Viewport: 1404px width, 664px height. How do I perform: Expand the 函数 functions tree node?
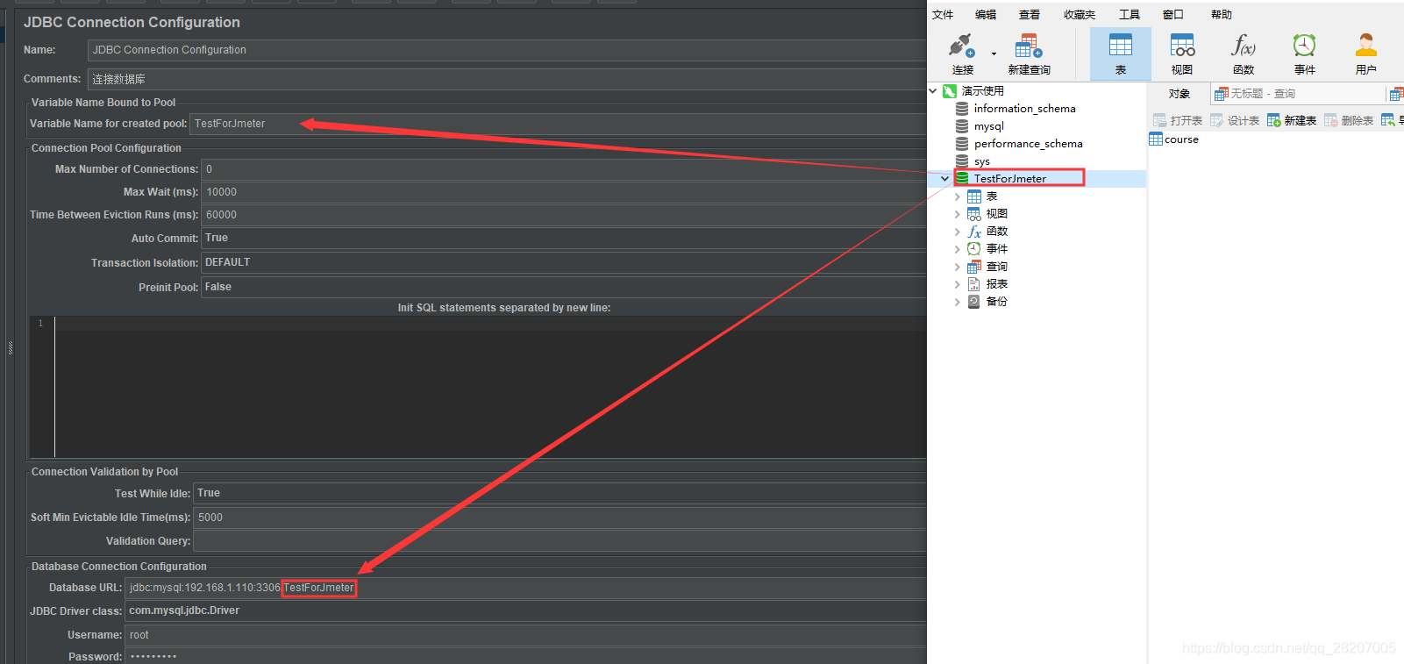point(957,232)
